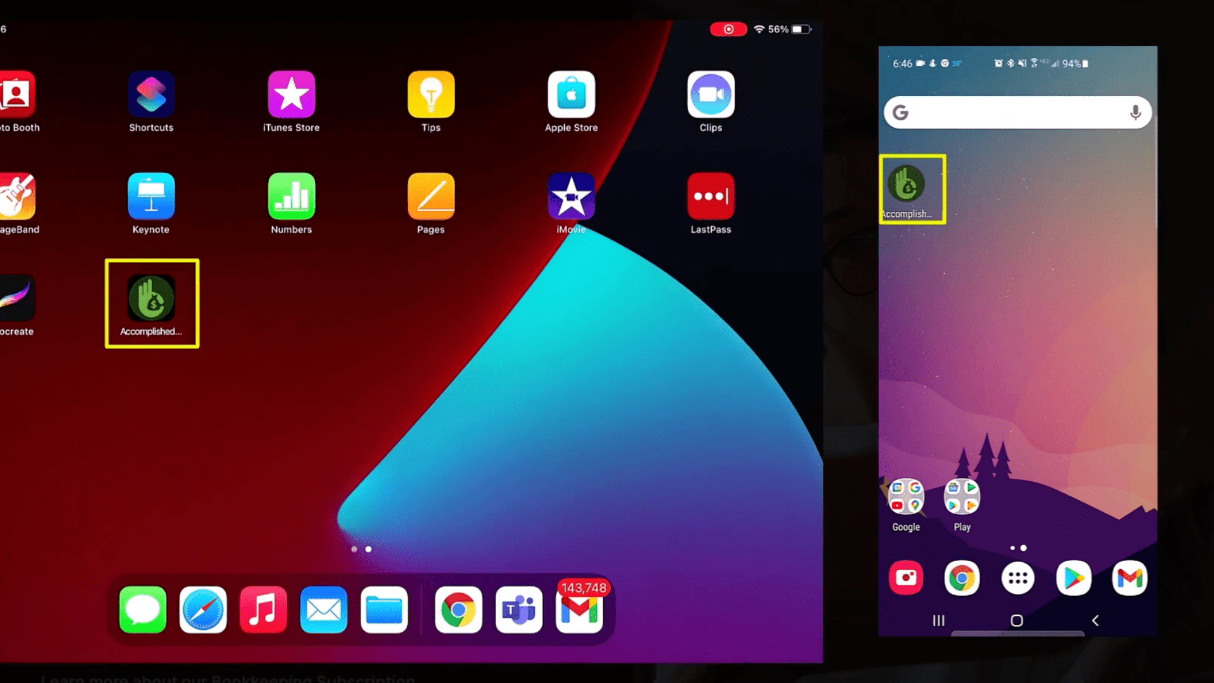Tap first home screen page dot
The height and width of the screenshot is (683, 1214).
point(354,549)
